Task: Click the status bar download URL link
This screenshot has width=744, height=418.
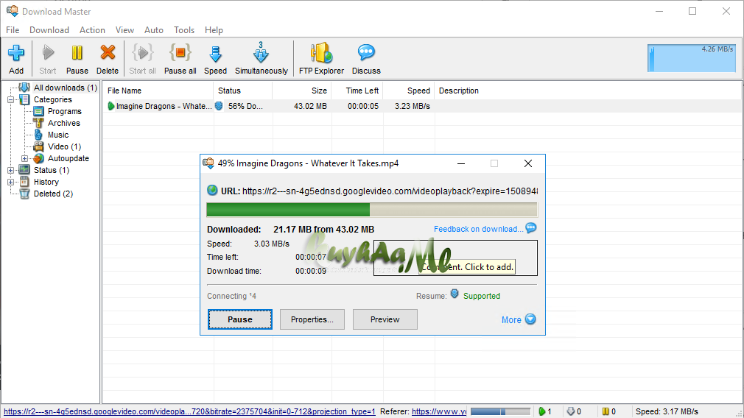Action: [190, 412]
